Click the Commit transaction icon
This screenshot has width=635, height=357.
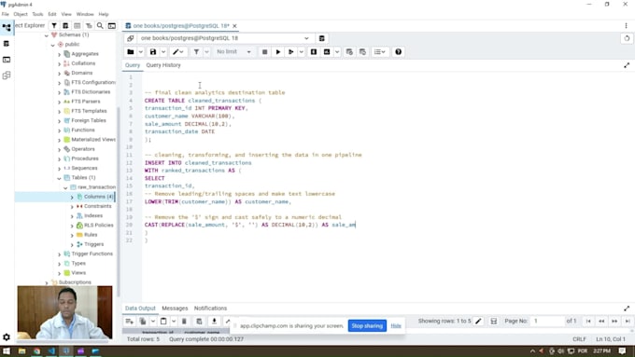pyautogui.click(x=349, y=52)
